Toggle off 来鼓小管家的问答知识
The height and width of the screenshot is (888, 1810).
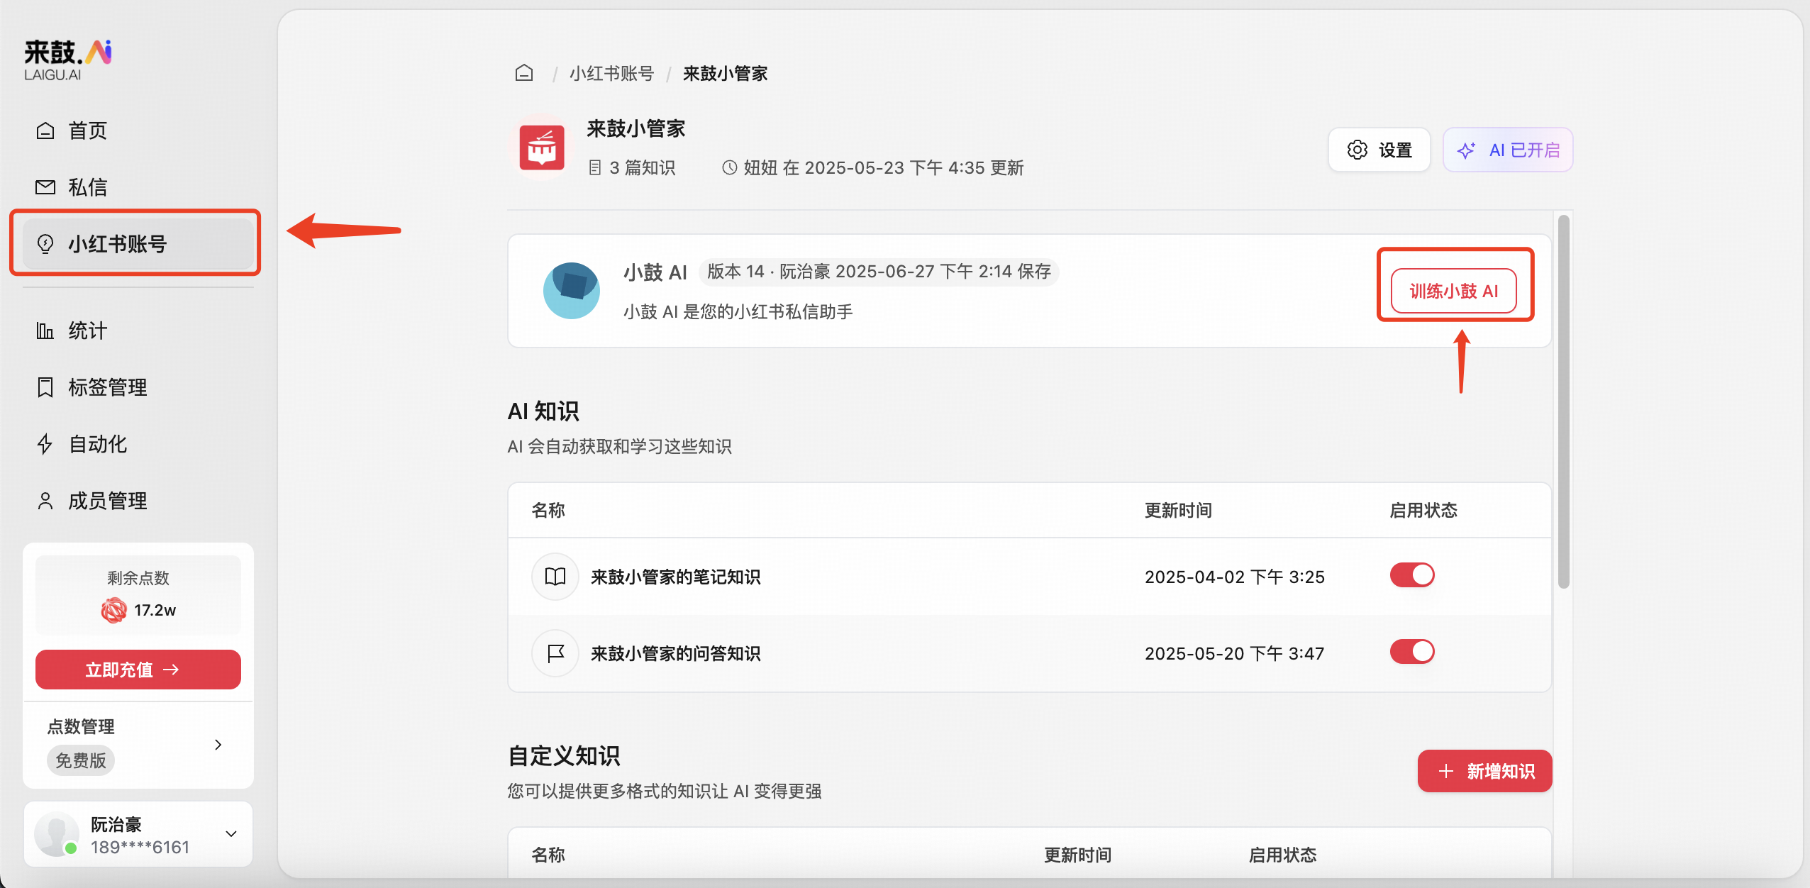(x=1411, y=652)
